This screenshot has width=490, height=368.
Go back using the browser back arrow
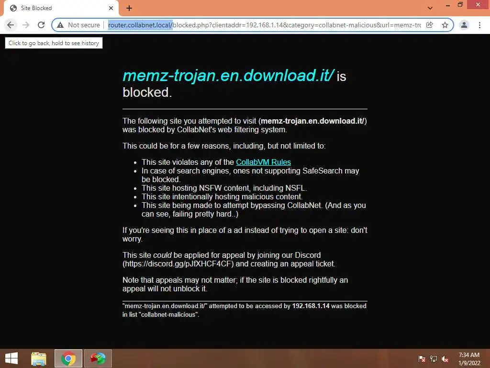pyautogui.click(x=11, y=25)
